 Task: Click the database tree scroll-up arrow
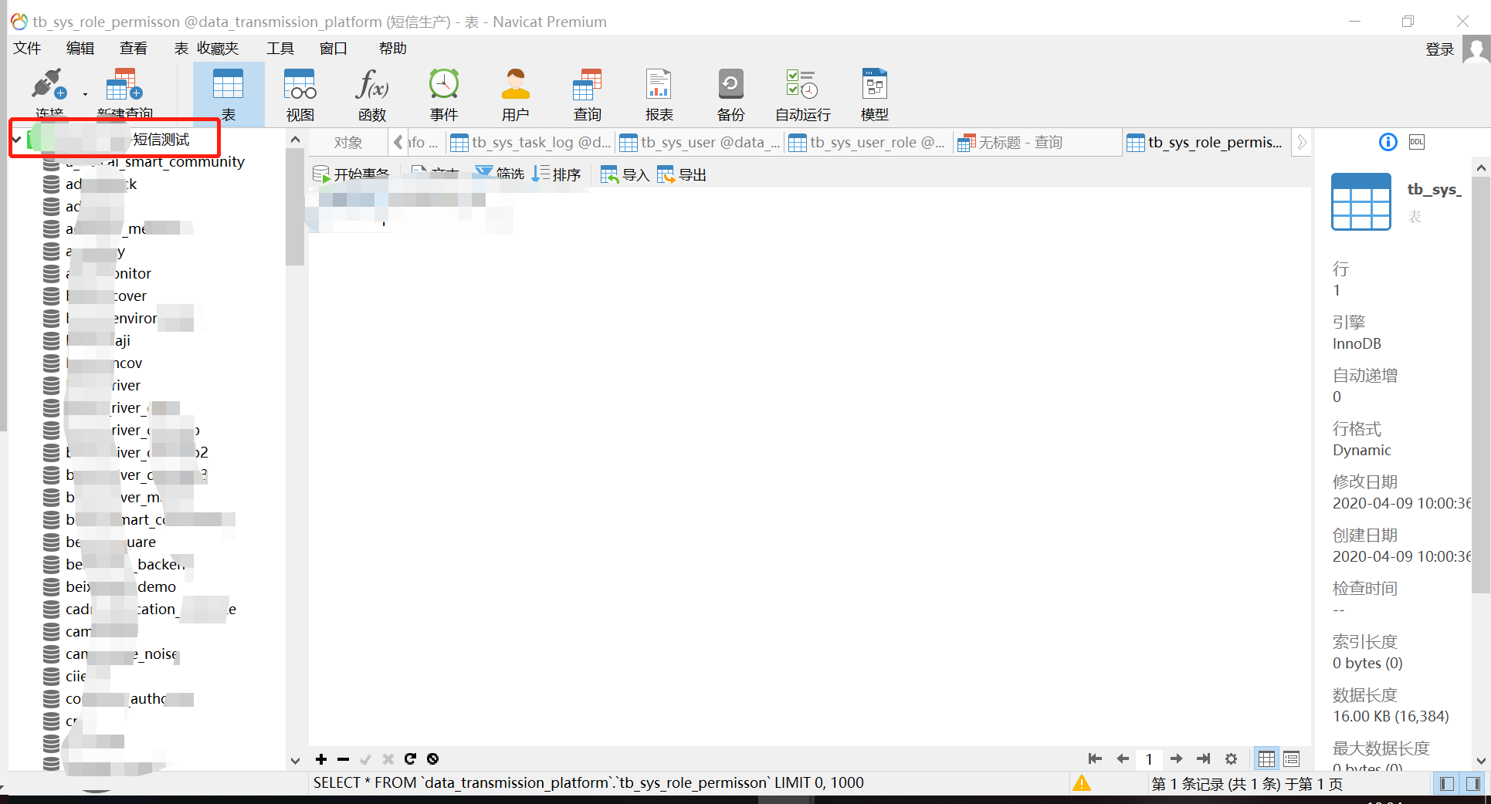tap(295, 140)
